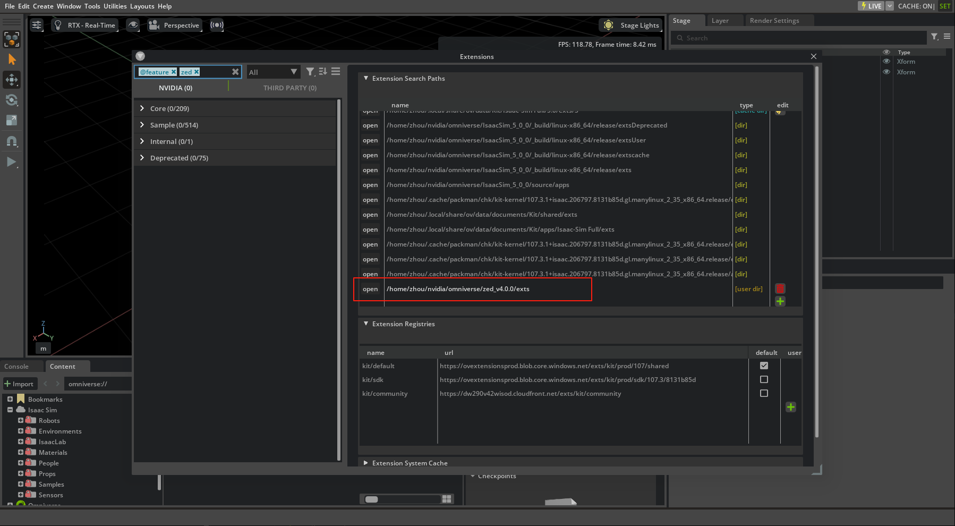Expand the Sample (0/514) category
955x526 pixels.
[x=142, y=125]
